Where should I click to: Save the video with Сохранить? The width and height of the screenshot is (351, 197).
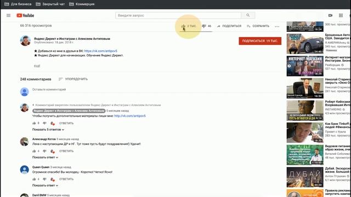[258, 26]
